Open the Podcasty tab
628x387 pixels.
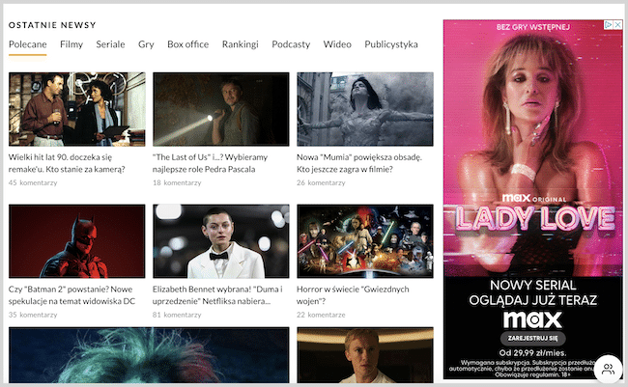tap(291, 44)
